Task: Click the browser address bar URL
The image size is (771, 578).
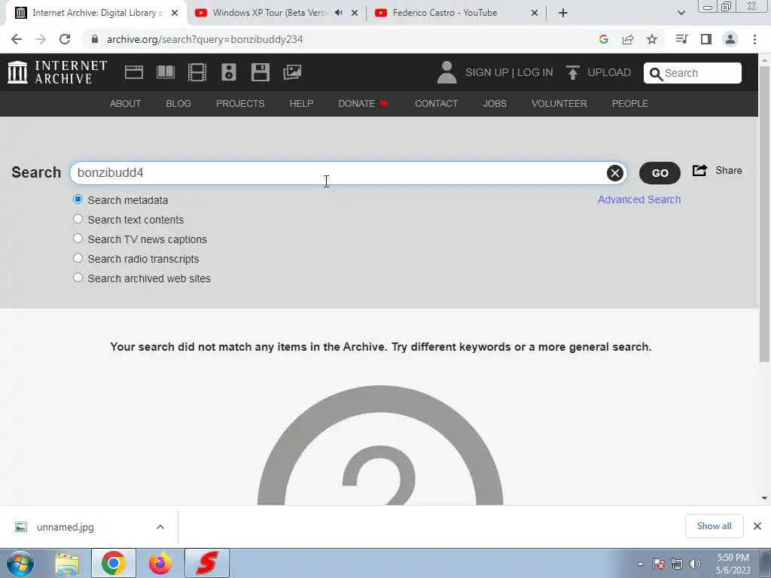Action: [205, 39]
